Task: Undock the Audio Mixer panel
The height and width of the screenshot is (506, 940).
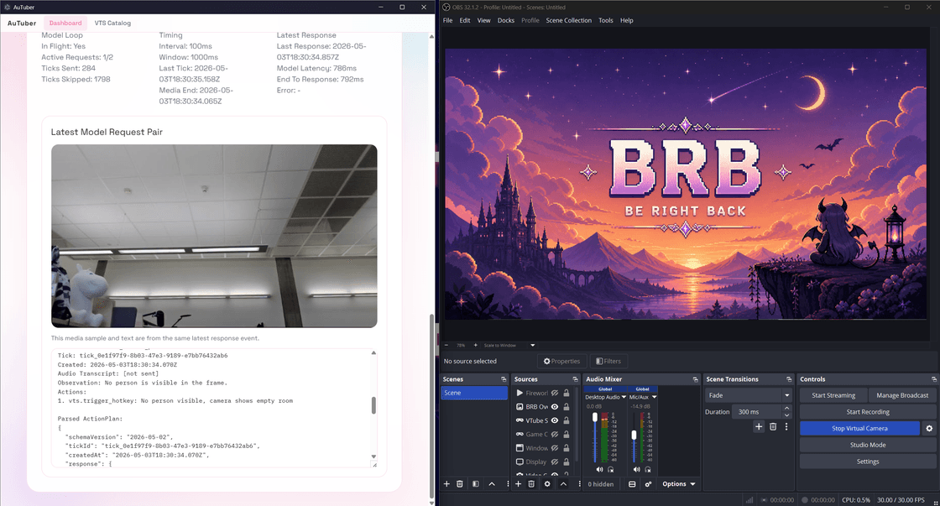Action: pyautogui.click(x=696, y=379)
